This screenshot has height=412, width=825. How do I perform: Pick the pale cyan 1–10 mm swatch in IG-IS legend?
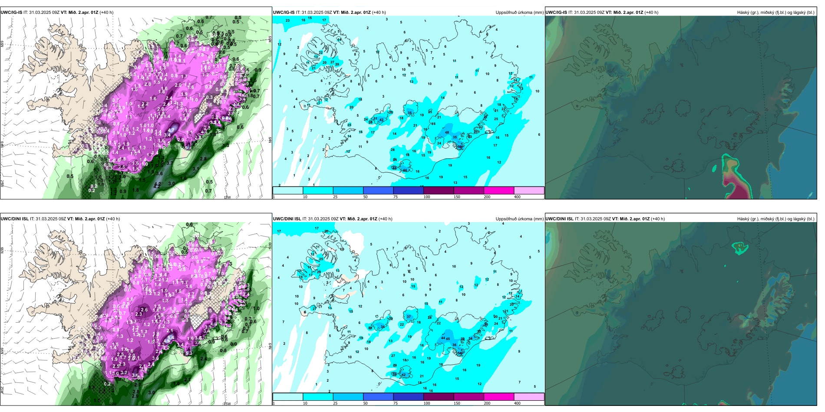click(288, 190)
